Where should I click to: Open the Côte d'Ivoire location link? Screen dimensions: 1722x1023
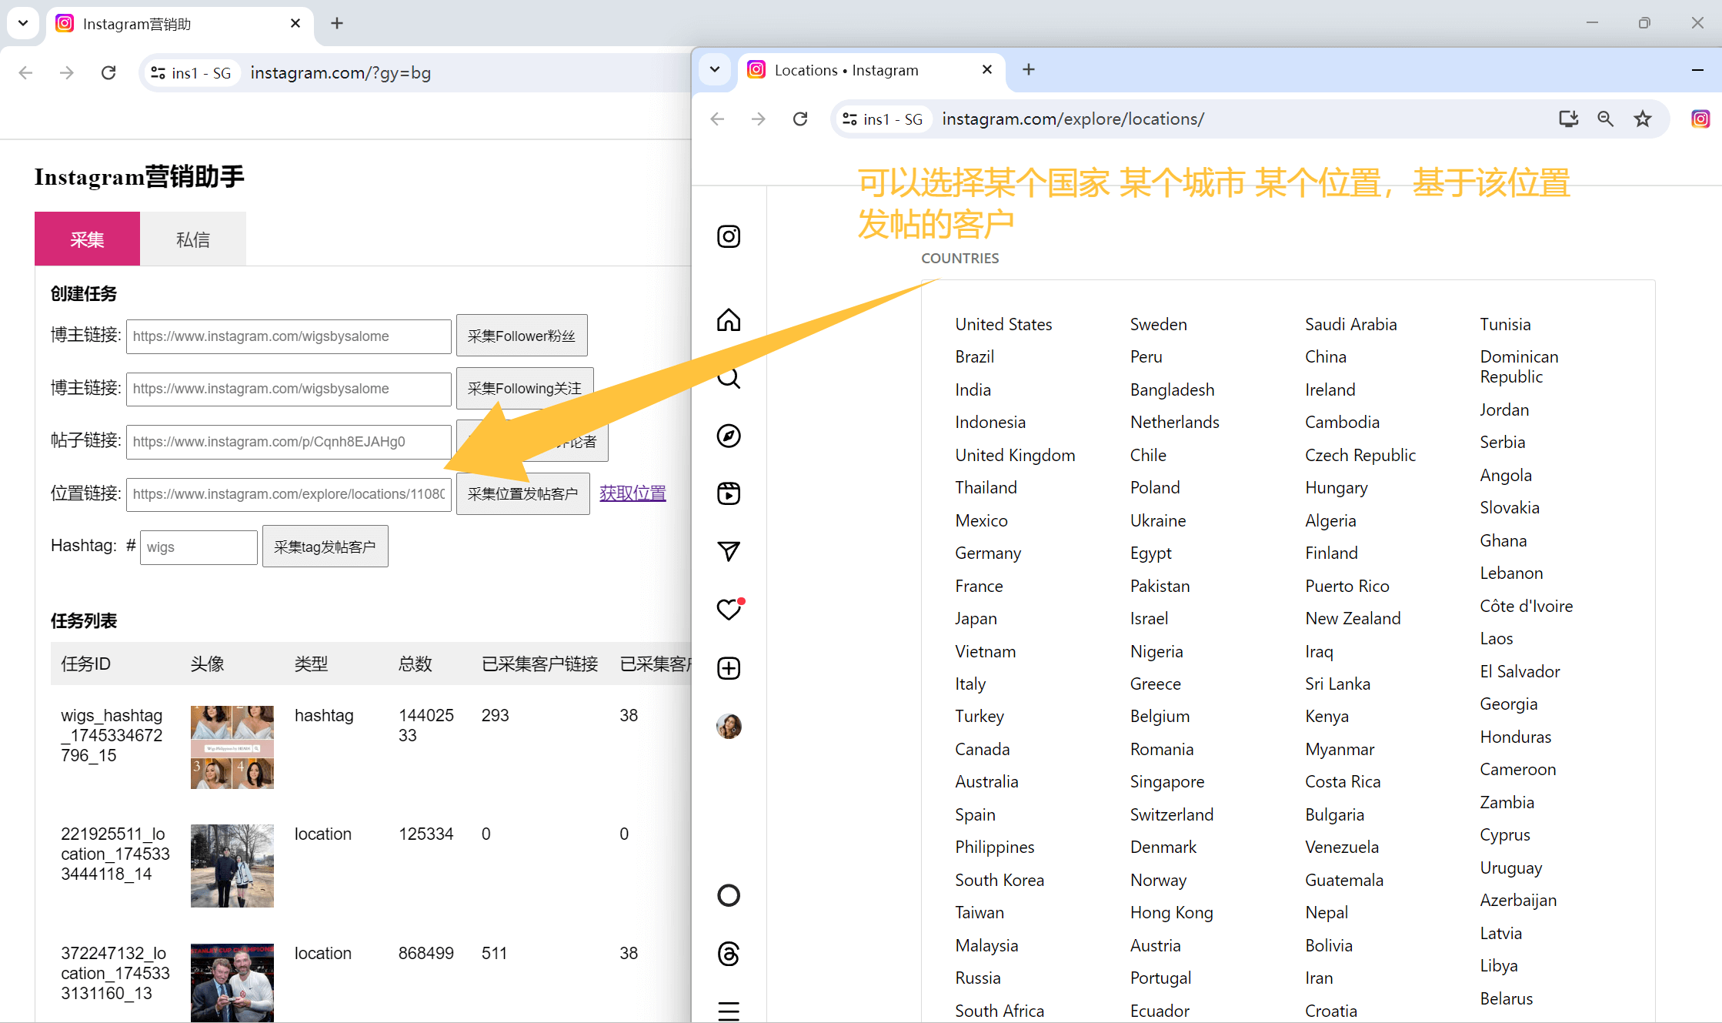tap(1526, 606)
